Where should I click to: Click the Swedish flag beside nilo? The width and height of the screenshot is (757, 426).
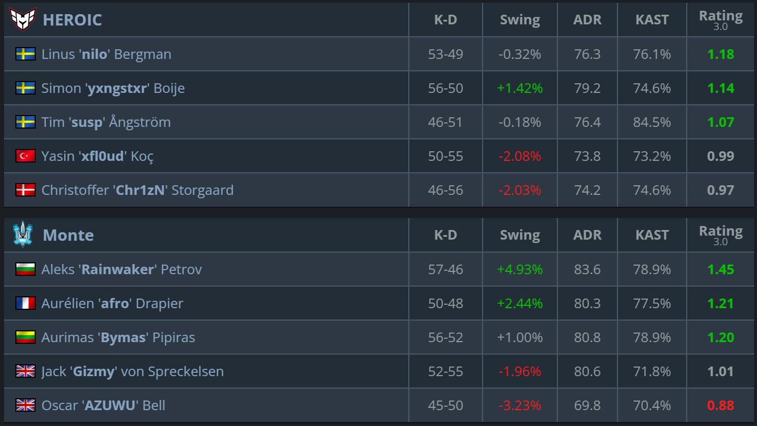pyautogui.click(x=26, y=54)
